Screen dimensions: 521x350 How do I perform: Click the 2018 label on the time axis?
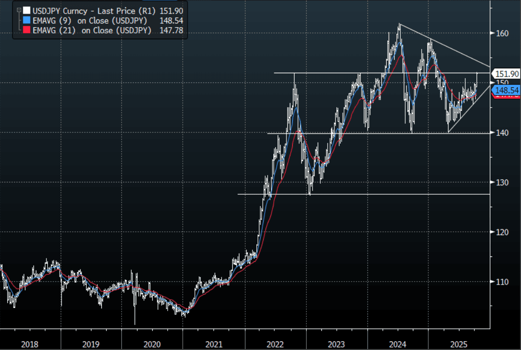pyautogui.click(x=30, y=344)
